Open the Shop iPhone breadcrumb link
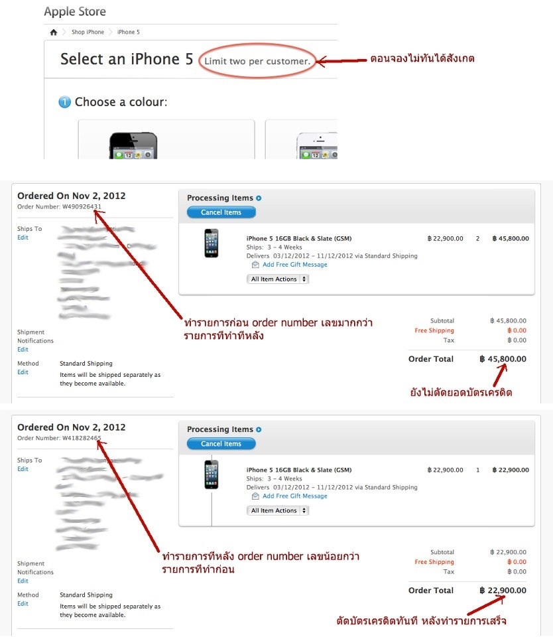This screenshot has height=637, width=553. (x=88, y=32)
